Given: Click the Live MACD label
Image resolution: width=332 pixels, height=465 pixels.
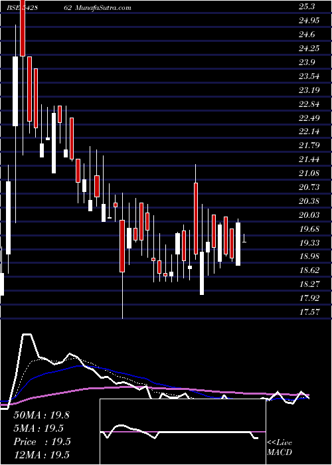Looking at the screenshot, I should point(280,447).
